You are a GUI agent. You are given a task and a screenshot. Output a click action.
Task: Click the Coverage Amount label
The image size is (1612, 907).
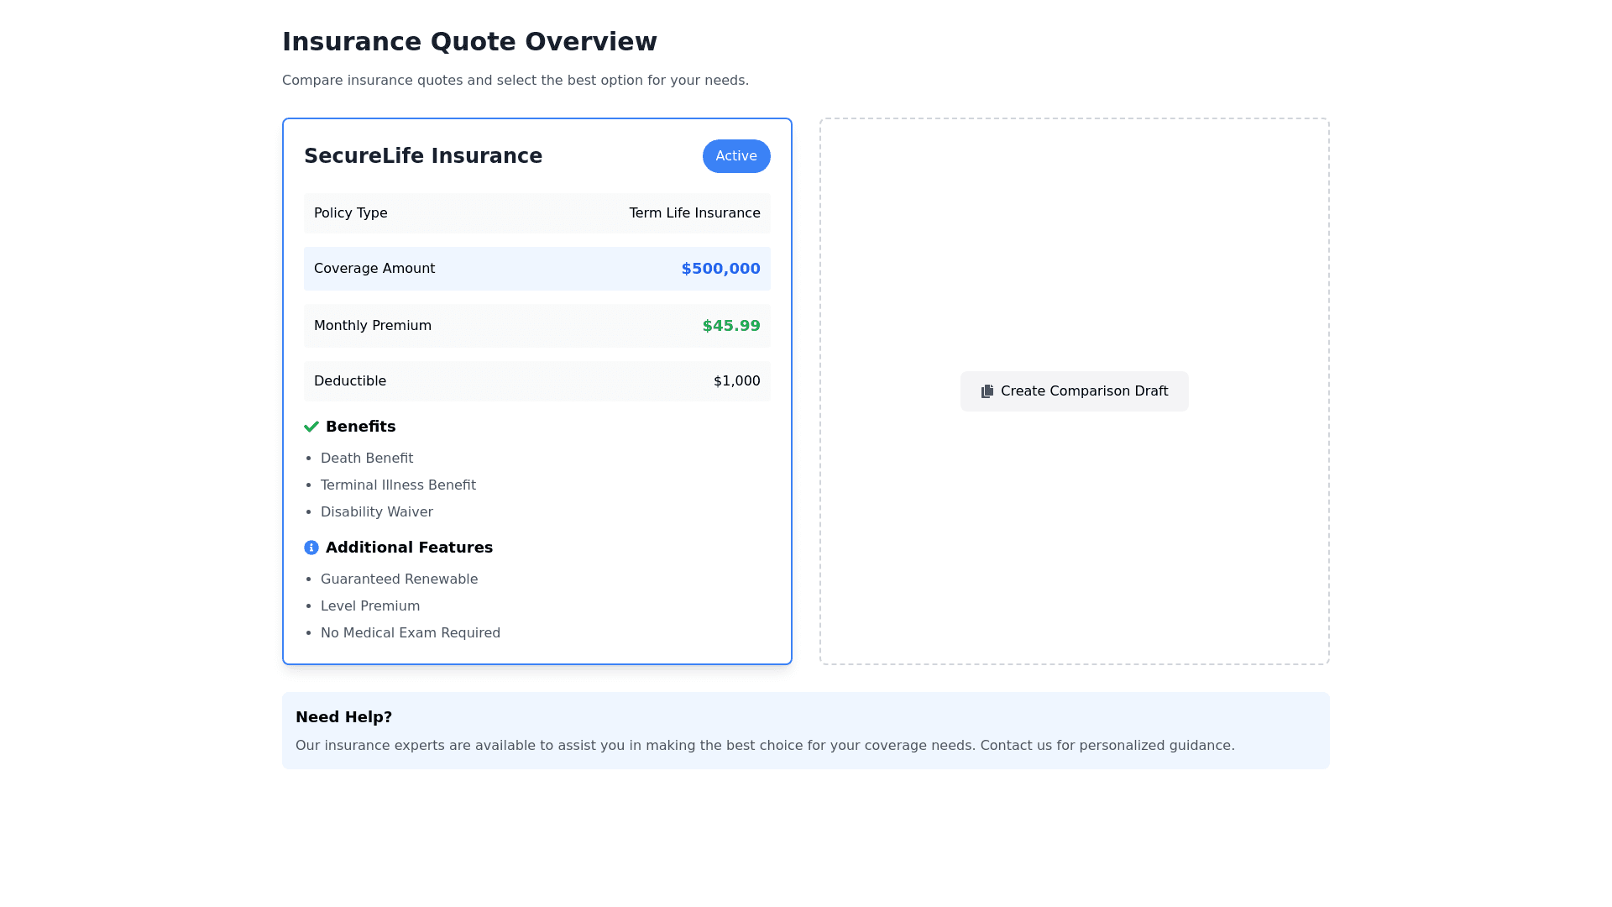click(374, 269)
